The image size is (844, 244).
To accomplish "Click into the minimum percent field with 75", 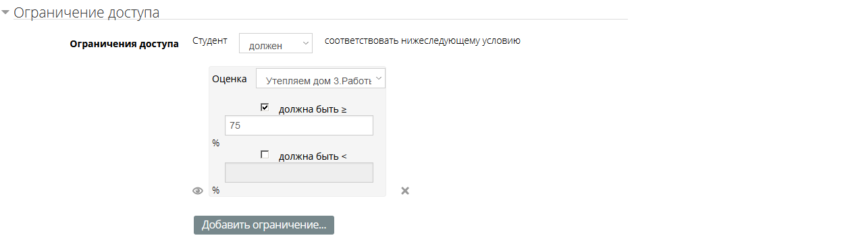I will pyautogui.click(x=298, y=125).
